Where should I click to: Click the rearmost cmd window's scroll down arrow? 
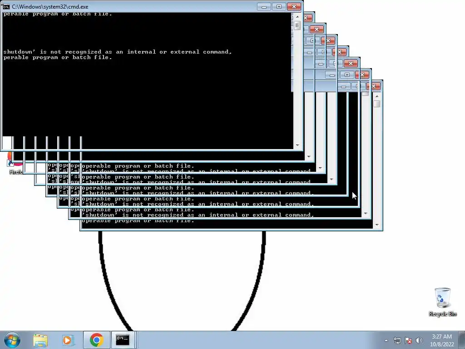pyautogui.click(x=377, y=225)
